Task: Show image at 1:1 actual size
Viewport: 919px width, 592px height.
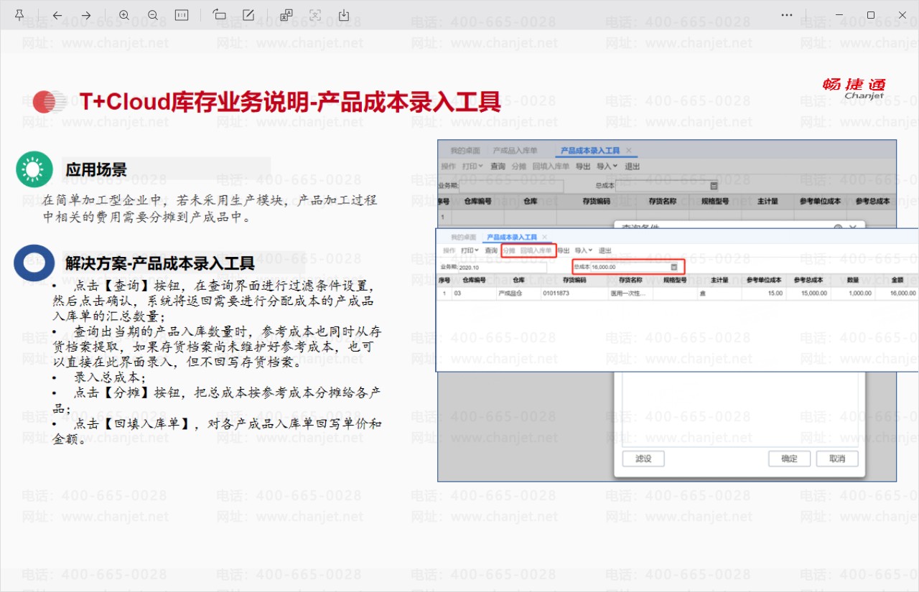Action: [182, 15]
